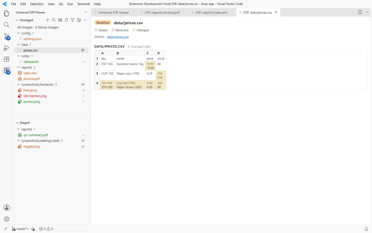Click the refresh icon in Unstaged header
The height and width of the screenshot is (233, 372).
66,20
